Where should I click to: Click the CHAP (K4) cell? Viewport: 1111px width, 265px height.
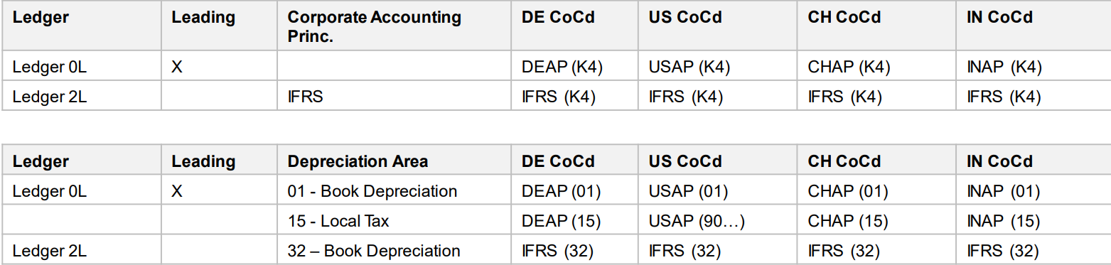tap(849, 67)
